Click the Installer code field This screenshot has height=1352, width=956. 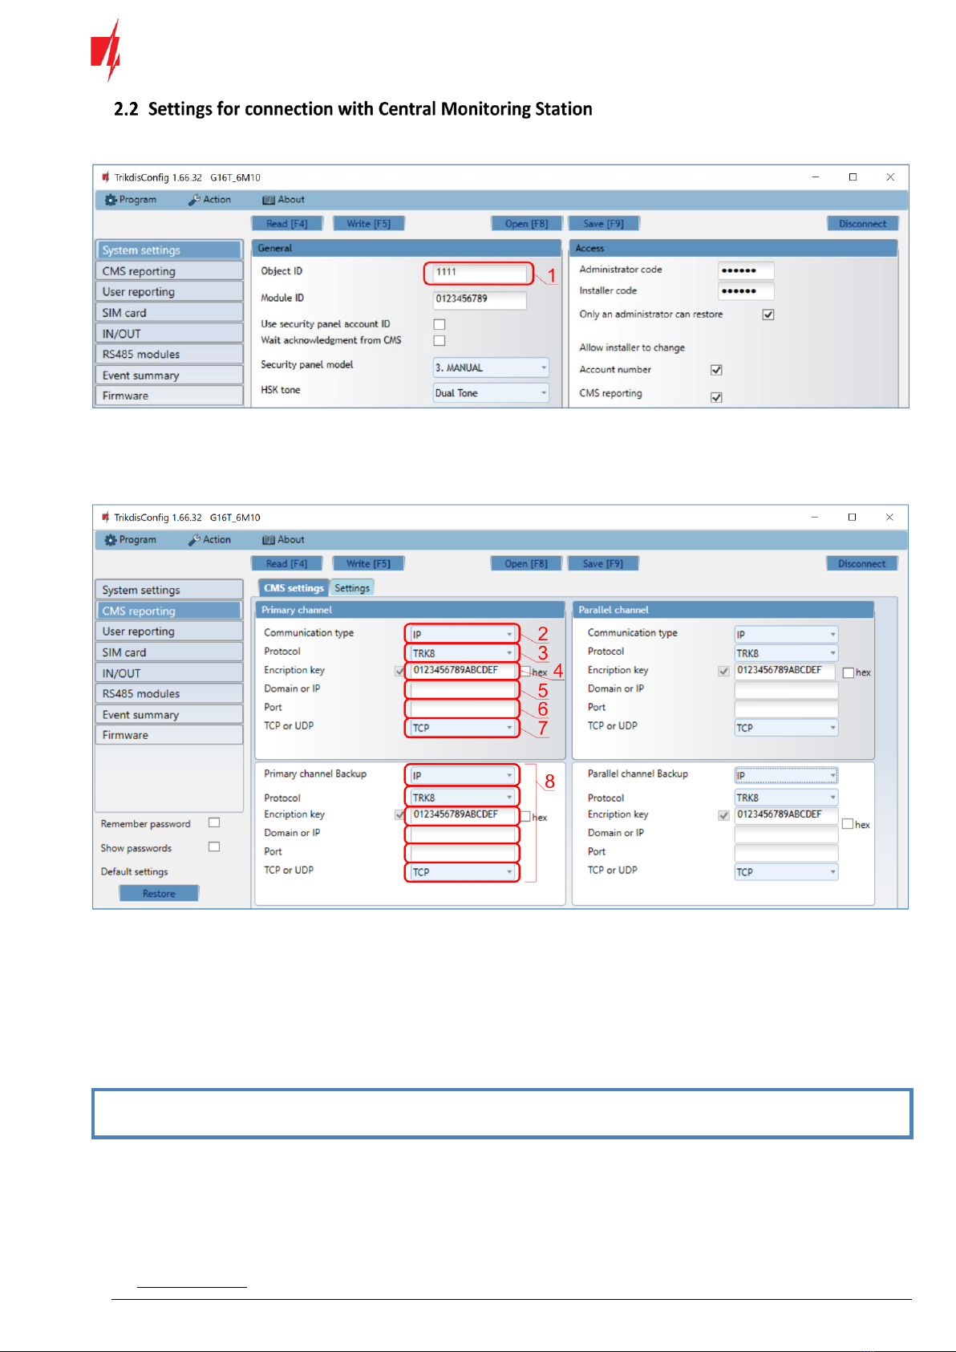coord(746,291)
